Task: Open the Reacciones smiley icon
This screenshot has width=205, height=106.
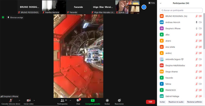Action: point(119,100)
